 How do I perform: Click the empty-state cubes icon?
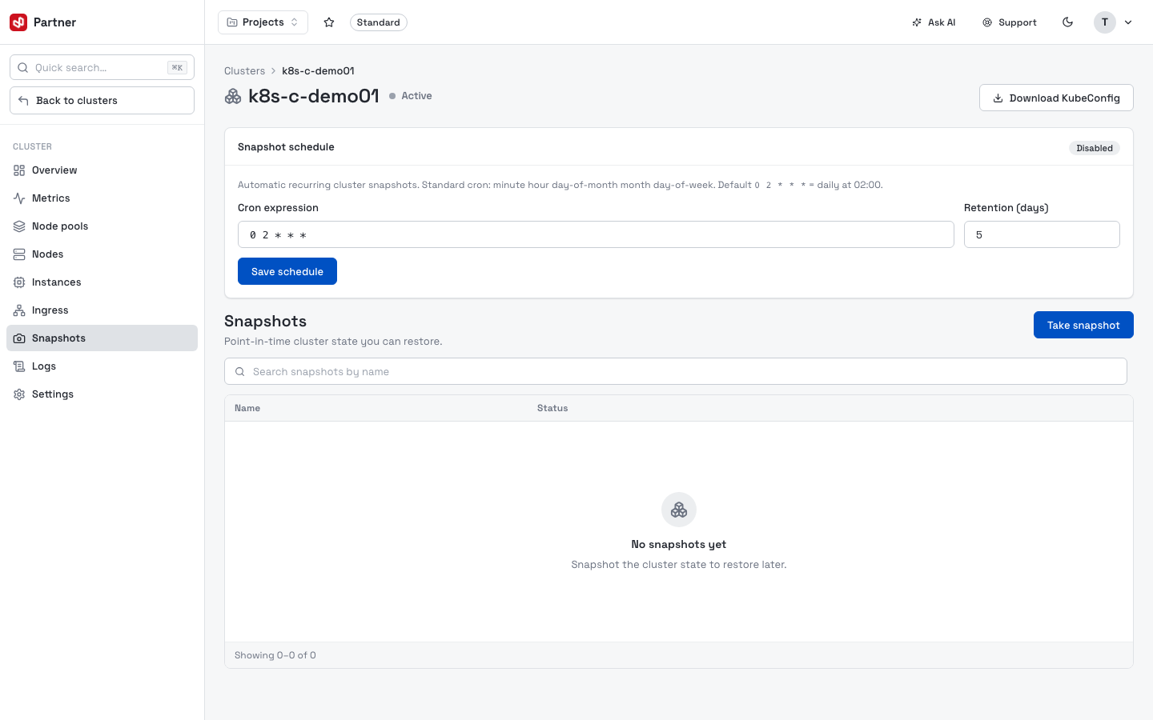[679, 510]
